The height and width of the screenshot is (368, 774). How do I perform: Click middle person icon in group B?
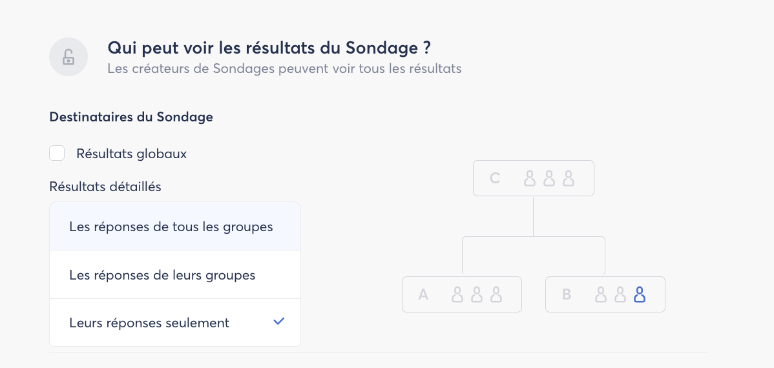pyautogui.click(x=620, y=295)
